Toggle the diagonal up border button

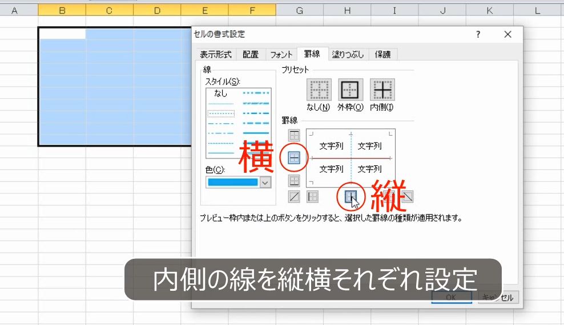294,197
